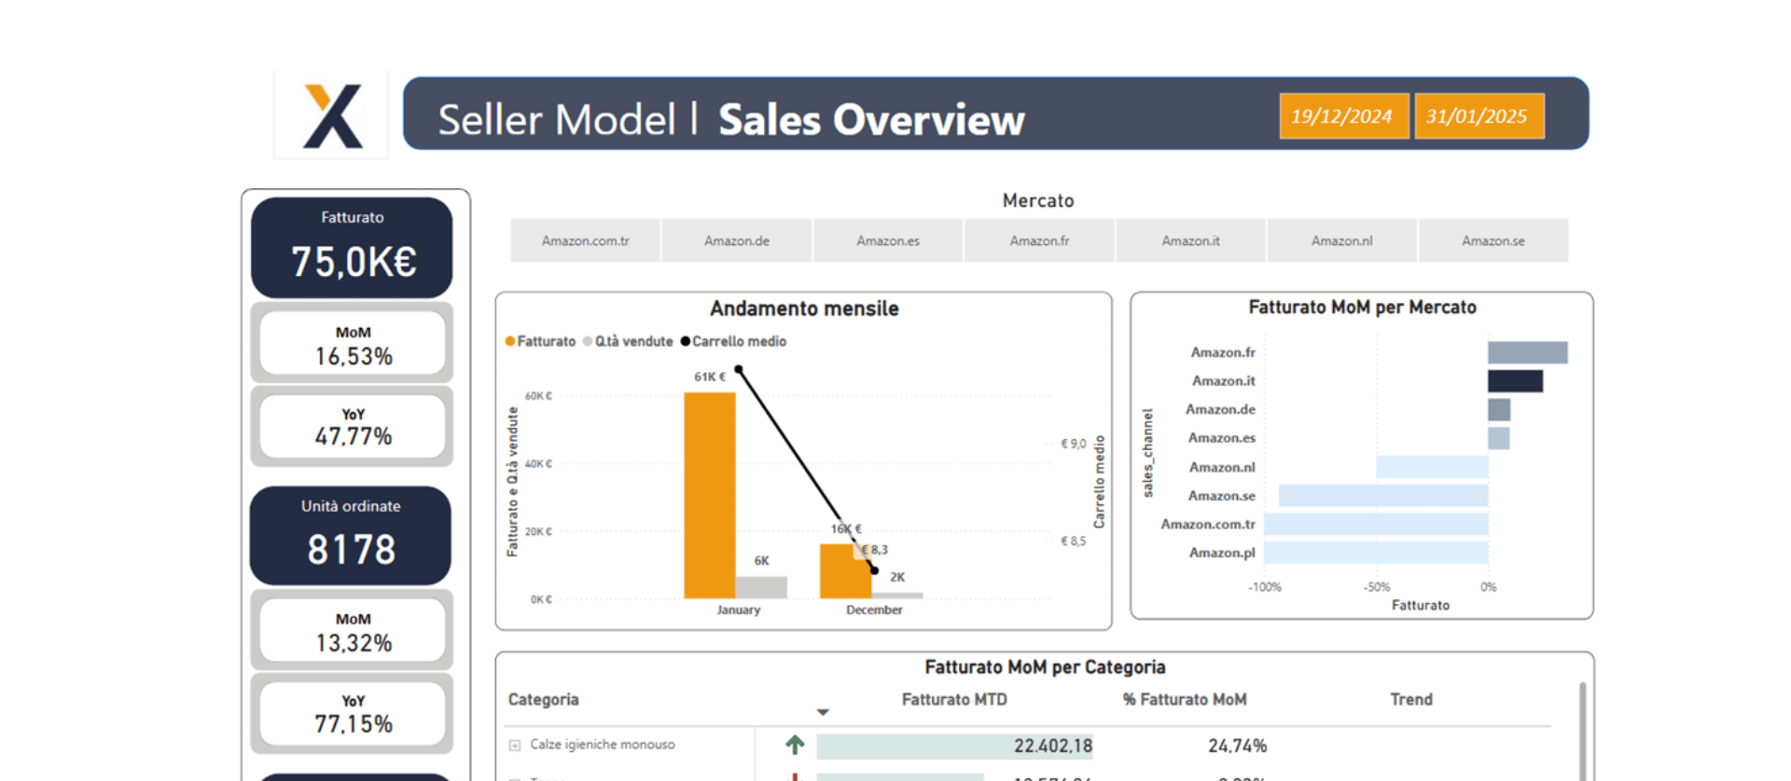
Task: Select the Amazon.de bar in MoM chart
Action: (1499, 409)
